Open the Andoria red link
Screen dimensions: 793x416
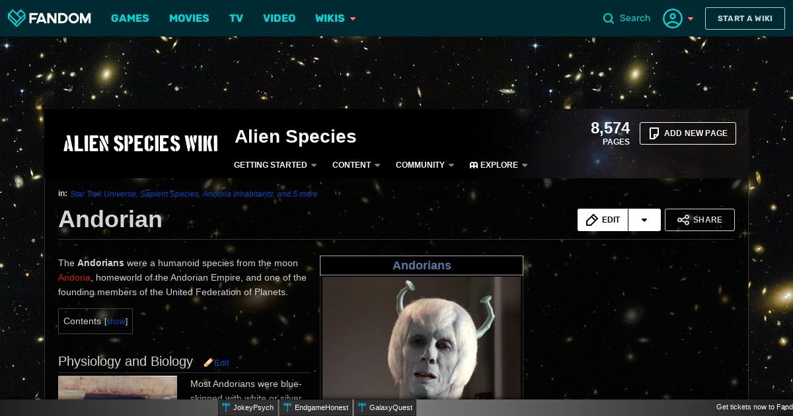74,277
